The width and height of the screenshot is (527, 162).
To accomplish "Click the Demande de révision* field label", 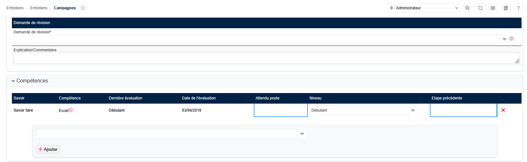I will click(x=32, y=32).
